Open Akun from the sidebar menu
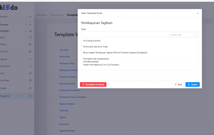The image size is (214, 135). coord(3,73)
